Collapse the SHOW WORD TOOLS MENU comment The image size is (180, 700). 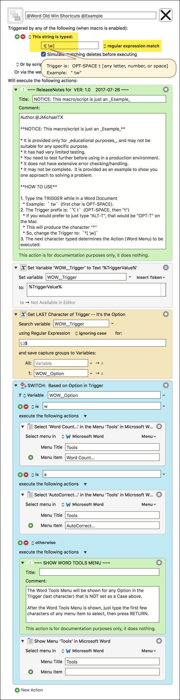tap(22, 563)
